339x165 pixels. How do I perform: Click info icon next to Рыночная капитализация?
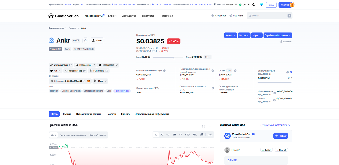coord(164,70)
